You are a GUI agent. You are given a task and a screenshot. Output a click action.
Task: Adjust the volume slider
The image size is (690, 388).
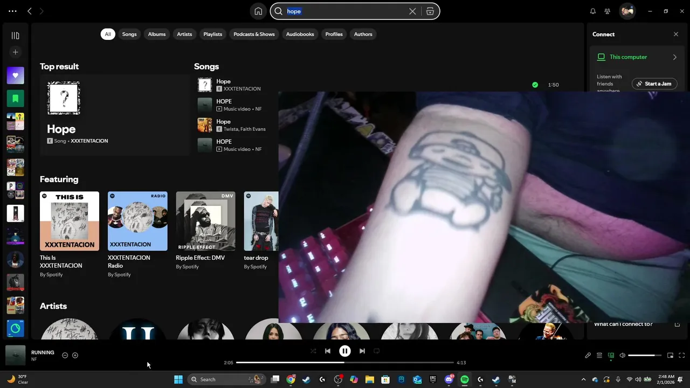(x=645, y=356)
